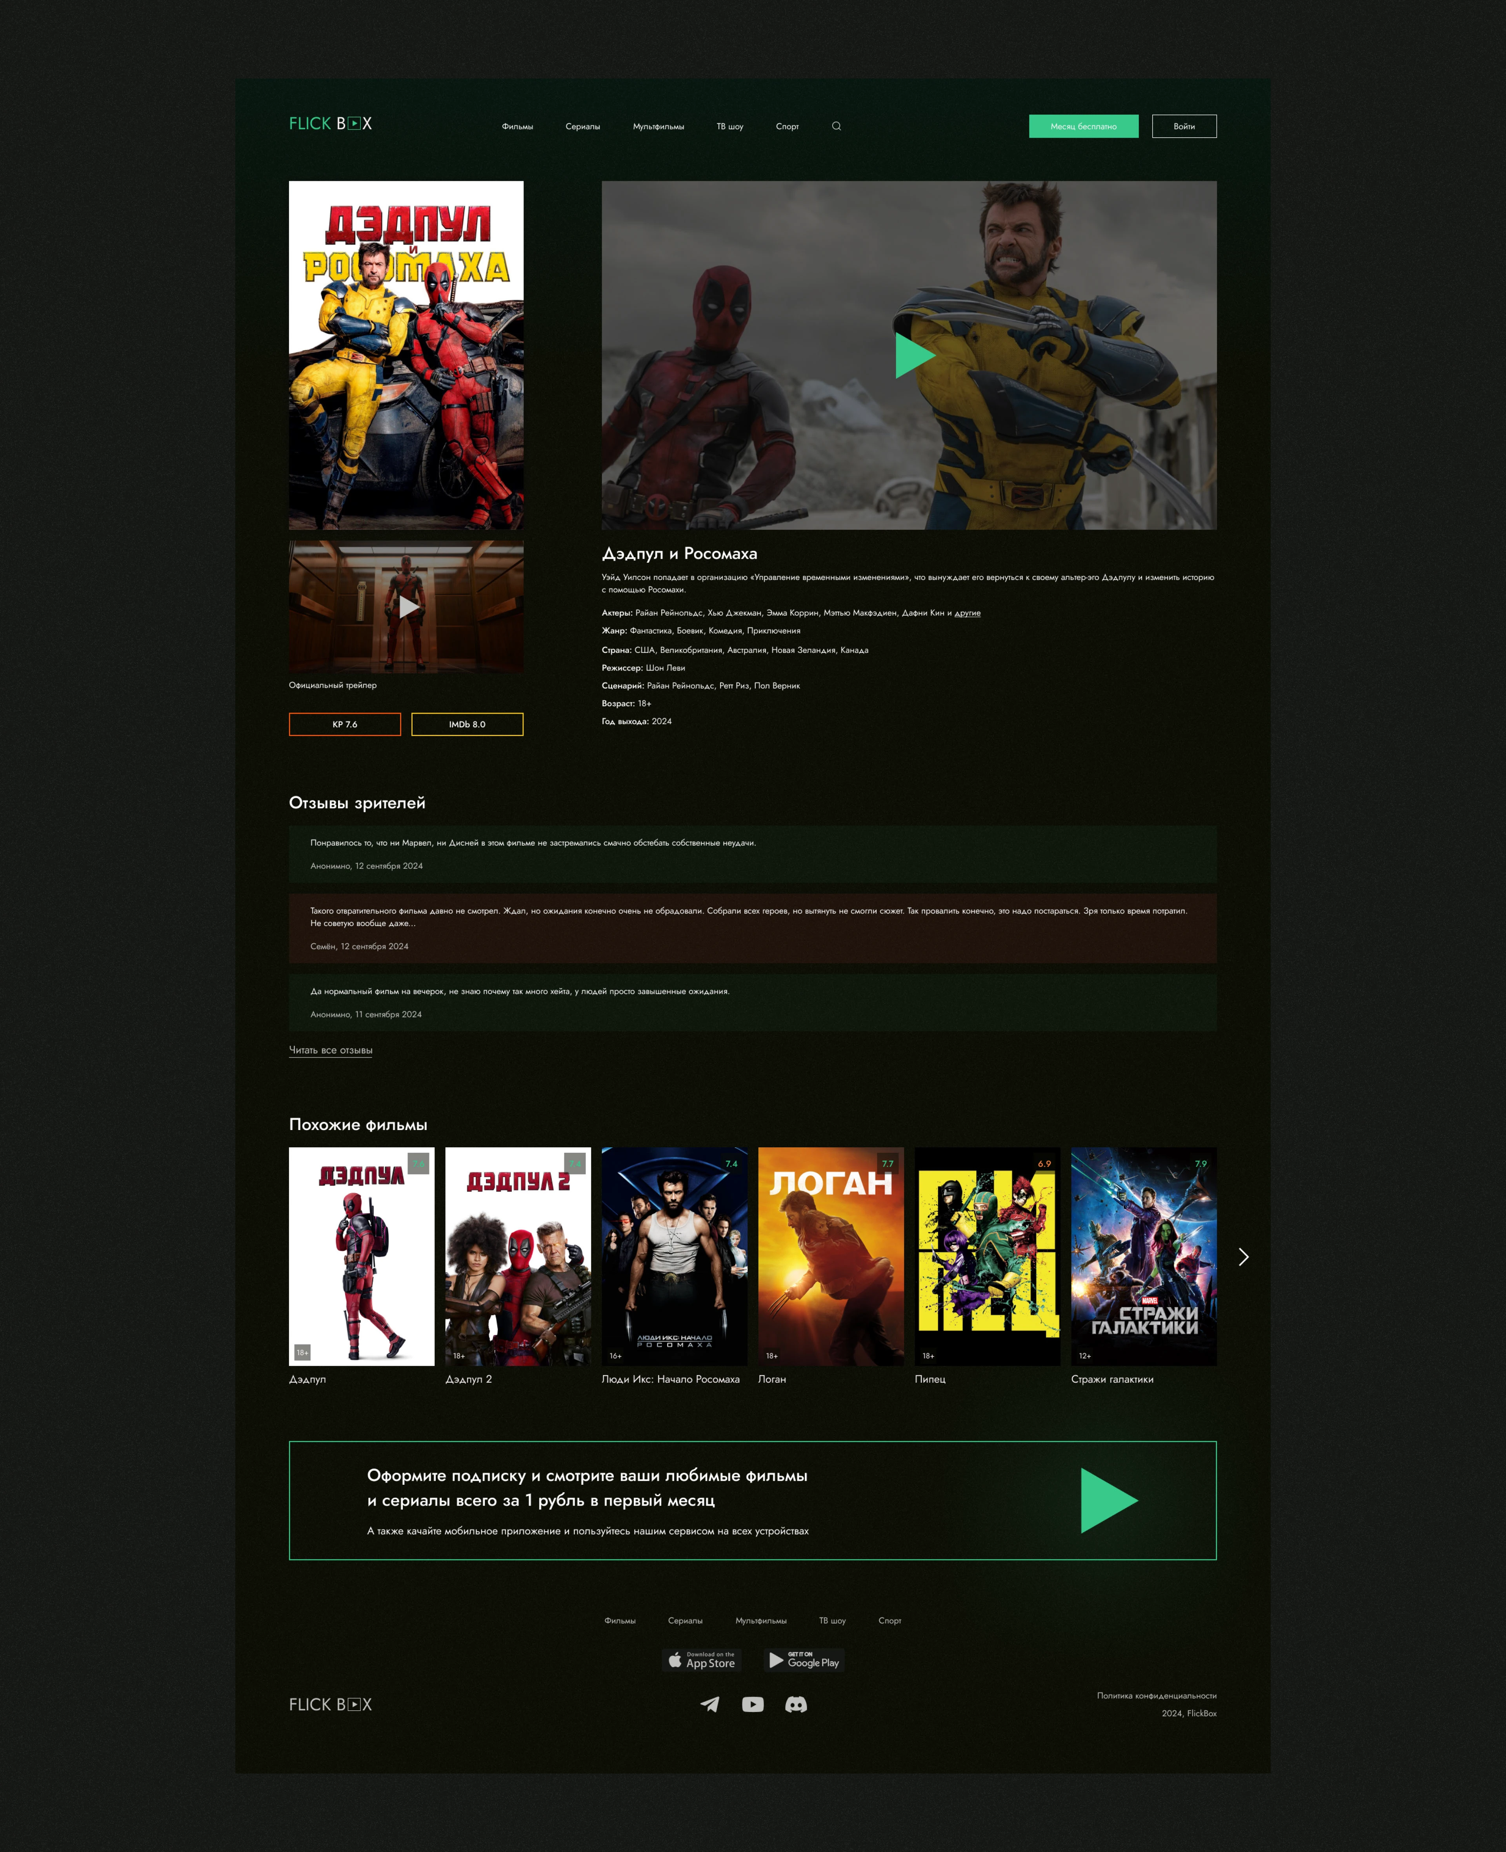Open ТВ шоу in the top navigation
Viewport: 1506px width, 1852px height.
point(729,127)
